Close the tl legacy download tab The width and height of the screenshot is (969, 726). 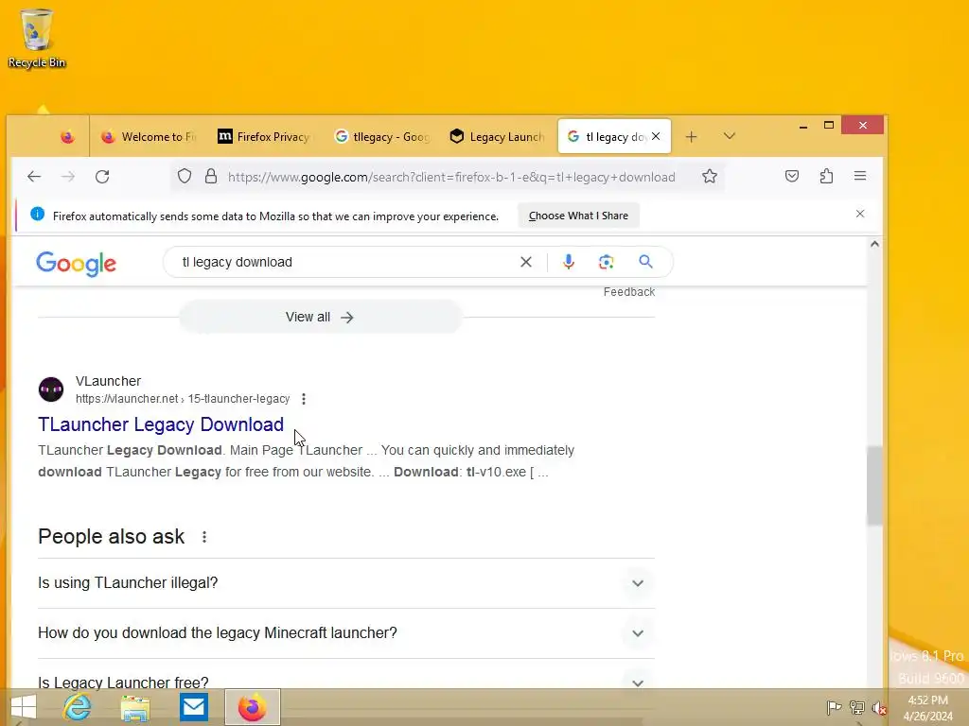point(657,136)
